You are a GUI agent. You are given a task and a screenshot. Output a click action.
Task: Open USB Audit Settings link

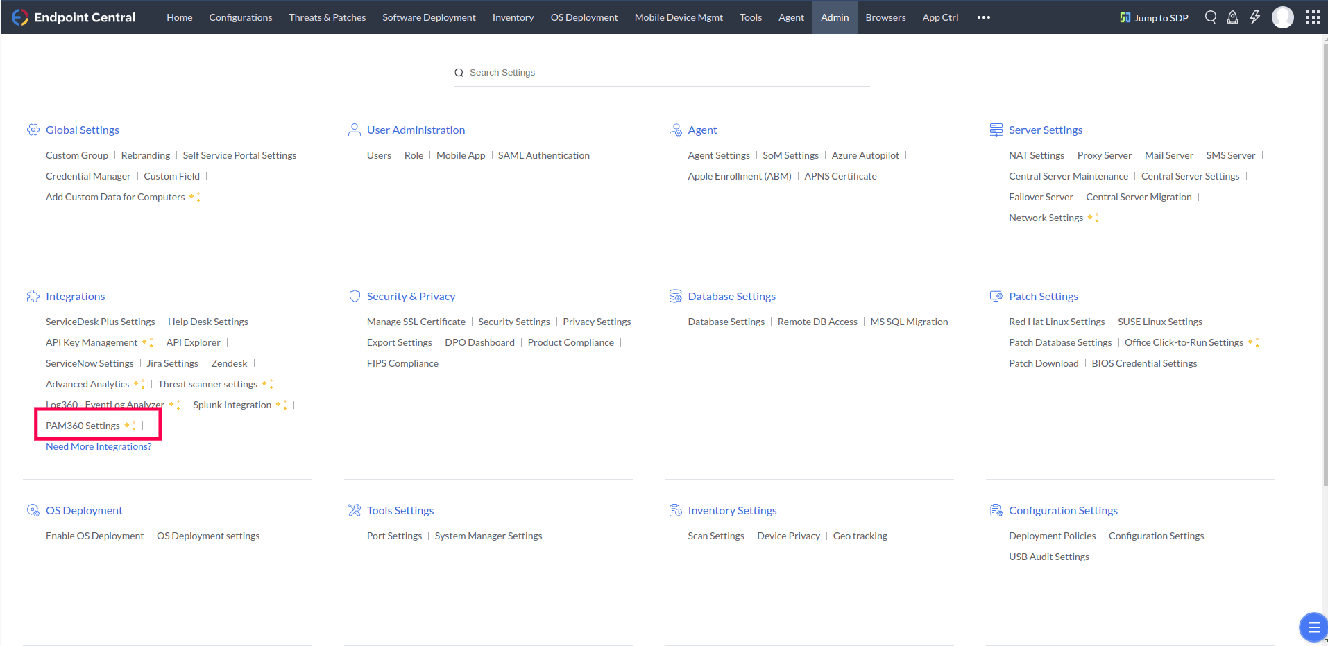click(1049, 557)
